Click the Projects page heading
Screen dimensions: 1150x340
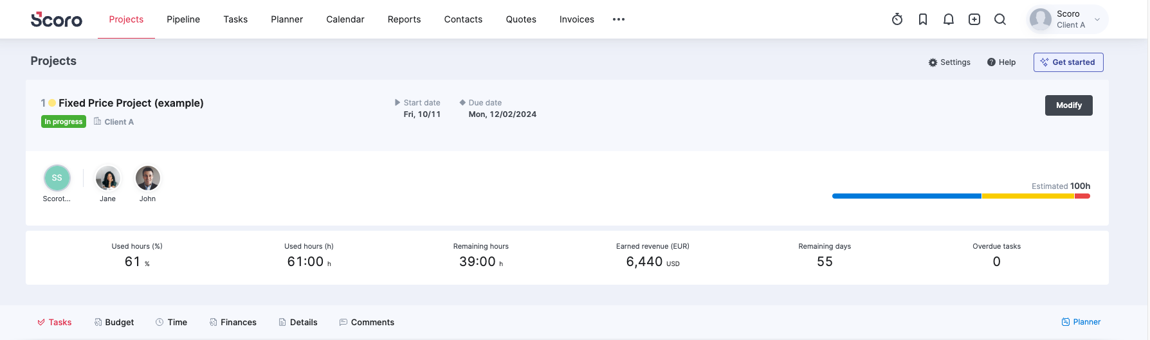pyautogui.click(x=53, y=61)
